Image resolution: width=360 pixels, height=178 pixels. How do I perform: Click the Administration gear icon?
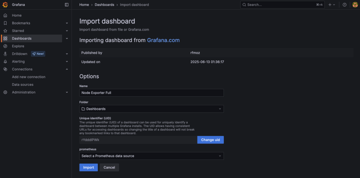pyautogui.click(x=5, y=92)
